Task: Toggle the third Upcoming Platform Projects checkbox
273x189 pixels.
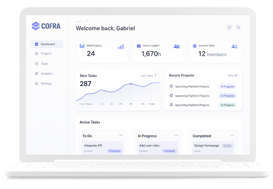Action: pos(171,105)
